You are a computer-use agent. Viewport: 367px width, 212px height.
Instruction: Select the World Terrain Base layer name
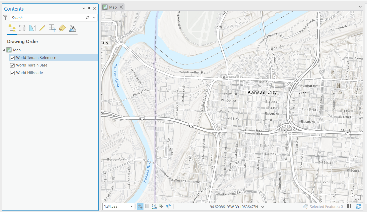tap(32, 65)
